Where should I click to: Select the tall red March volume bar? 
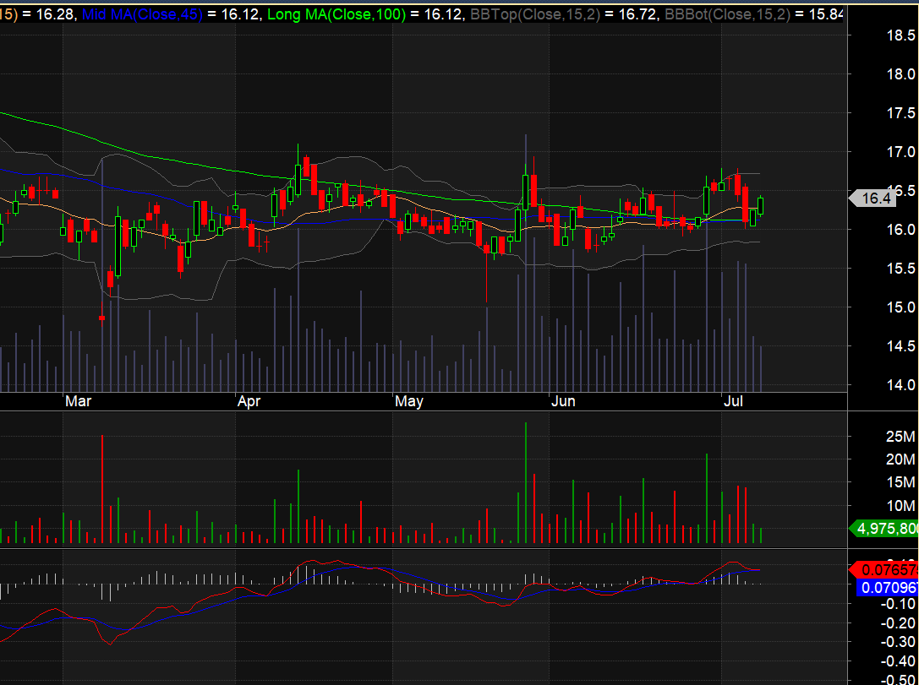(102, 489)
